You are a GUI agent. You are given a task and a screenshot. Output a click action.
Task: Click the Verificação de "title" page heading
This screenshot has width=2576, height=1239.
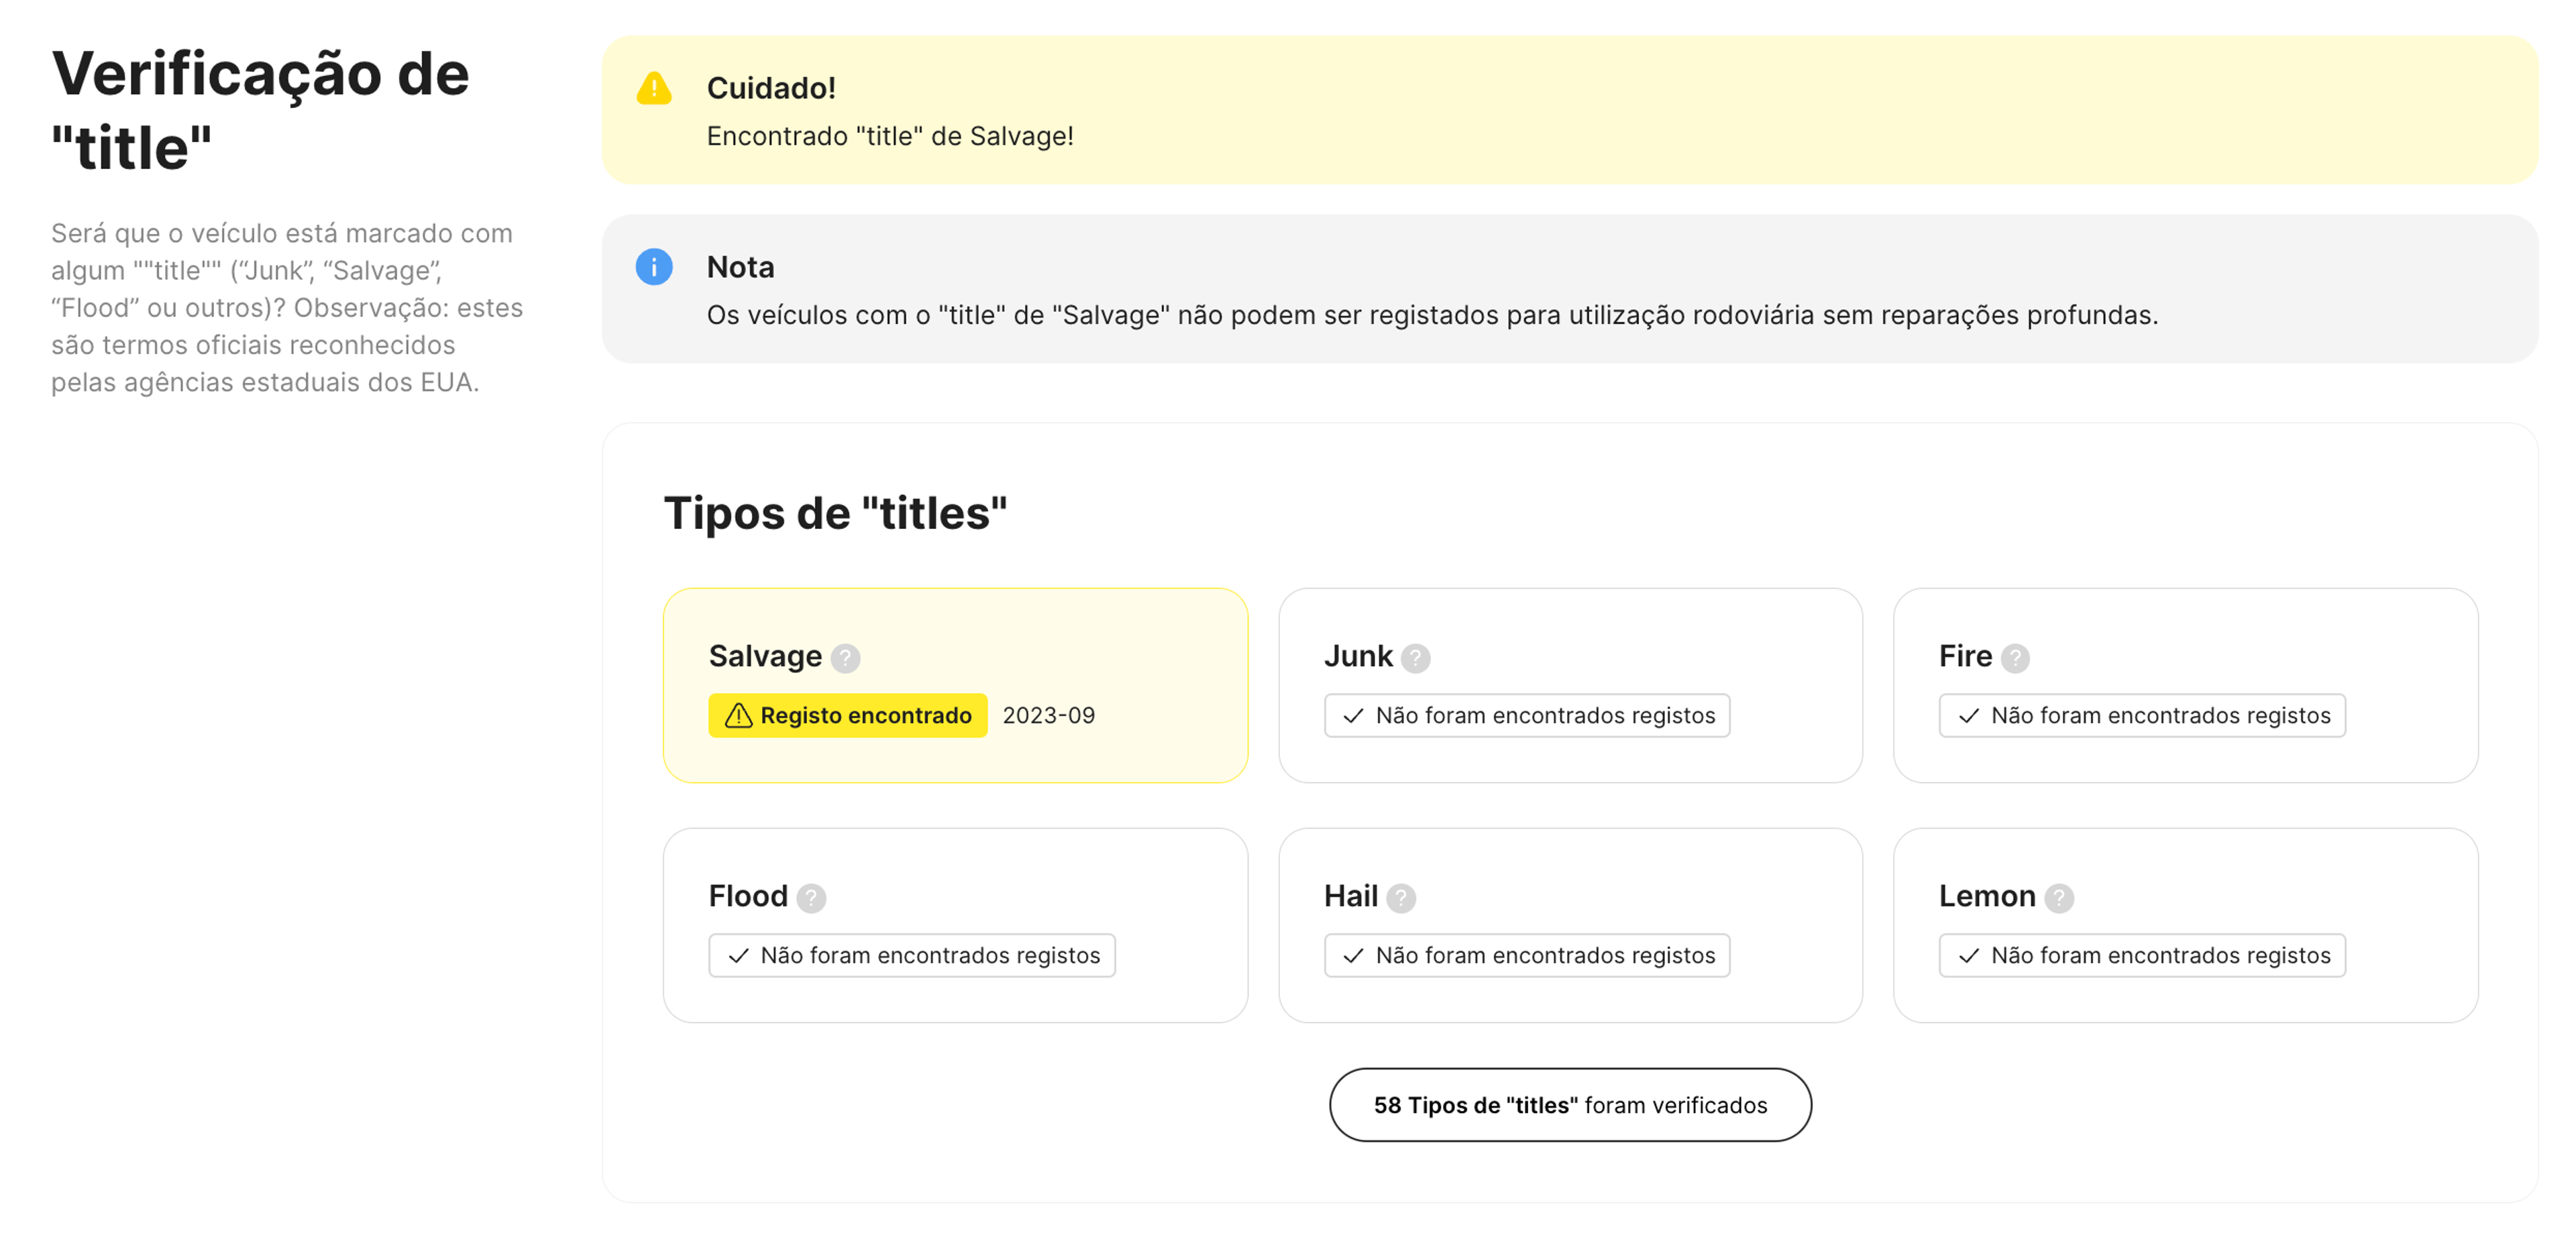pyautogui.click(x=260, y=110)
